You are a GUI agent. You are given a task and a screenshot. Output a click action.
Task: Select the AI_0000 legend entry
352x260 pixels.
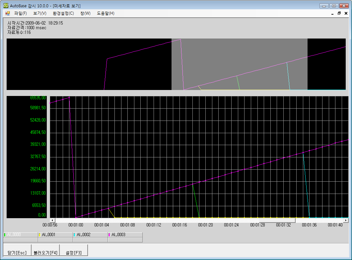pyautogui.click(x=14, y=234)
